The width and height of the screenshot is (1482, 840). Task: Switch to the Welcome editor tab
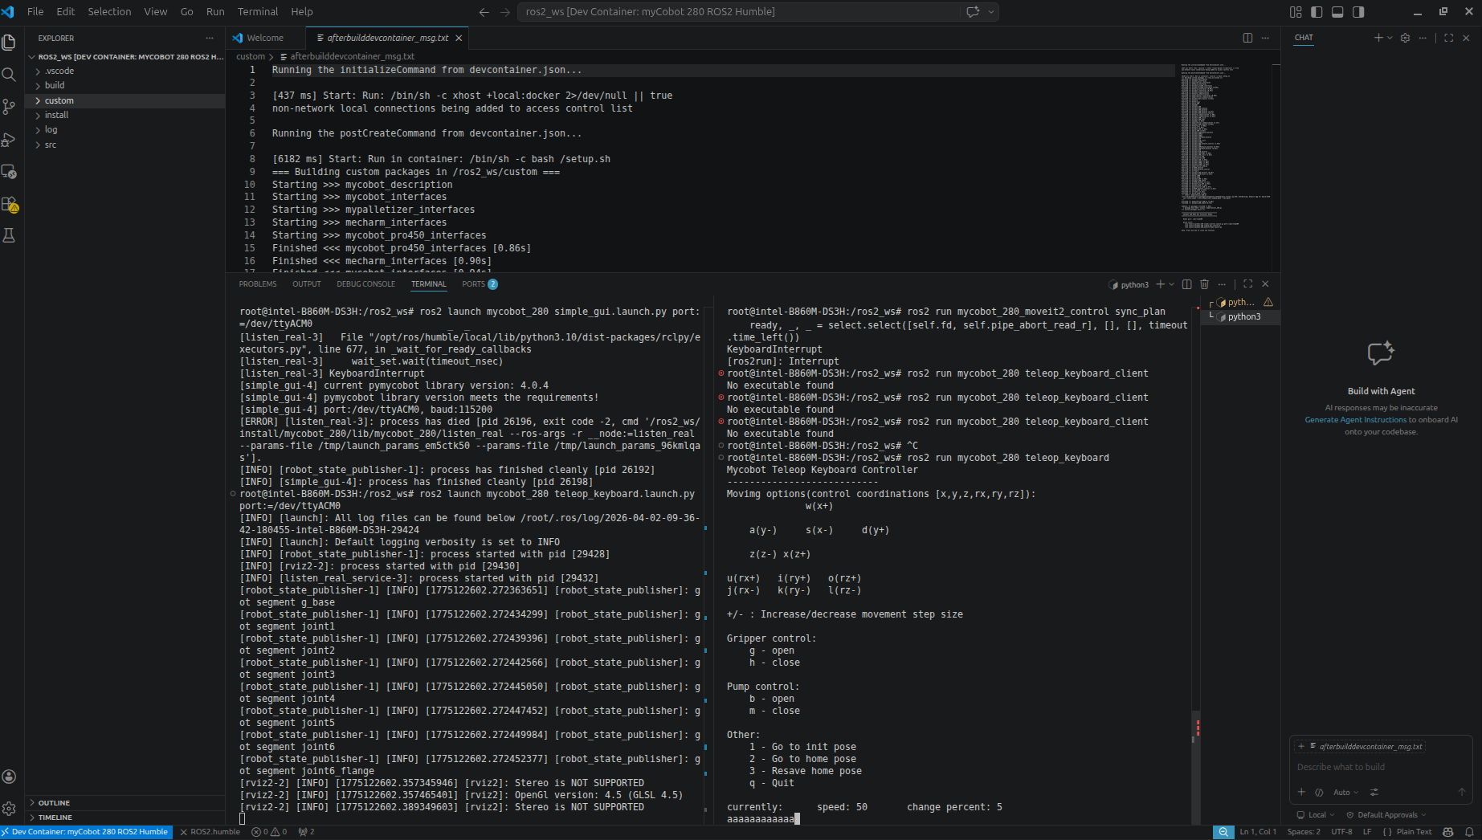coord(265,38)
